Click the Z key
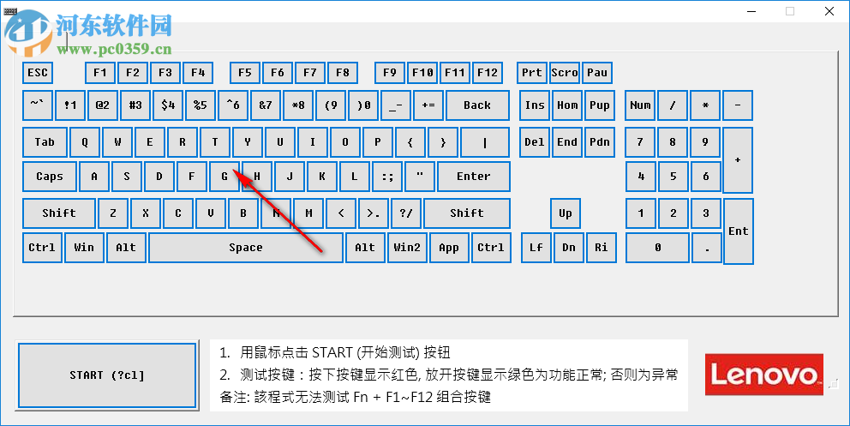The image size is (850, 426). (113, 213)
